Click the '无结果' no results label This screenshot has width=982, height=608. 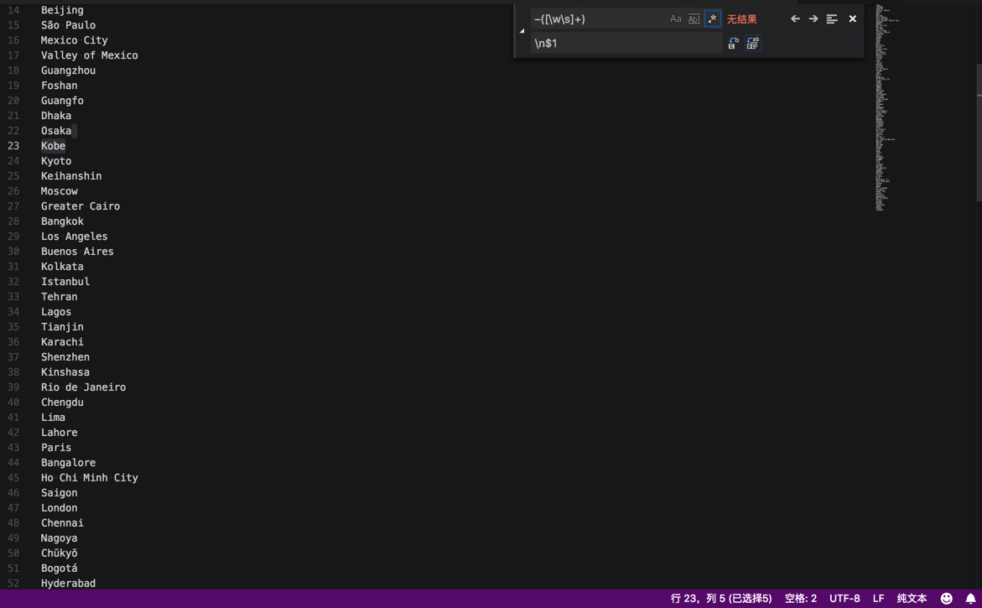pos(741,19)
